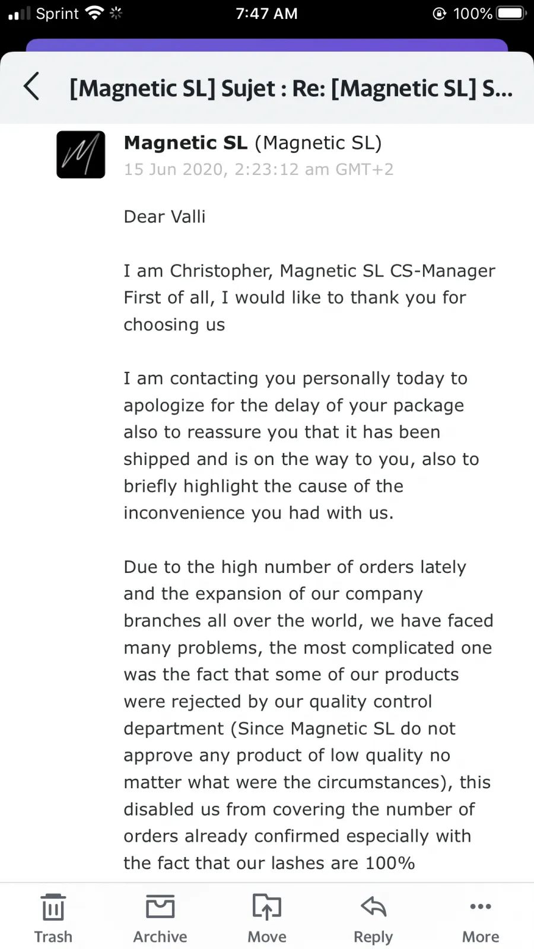Tap the battery icon in status bar
Viewport: 534px width, 949px height.
(x=511, y=13)
